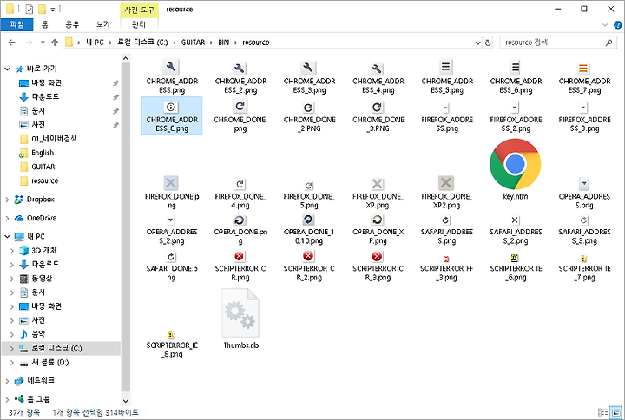Expand the ribbon with the chevron
625x420 pixels.
(605, 24)
